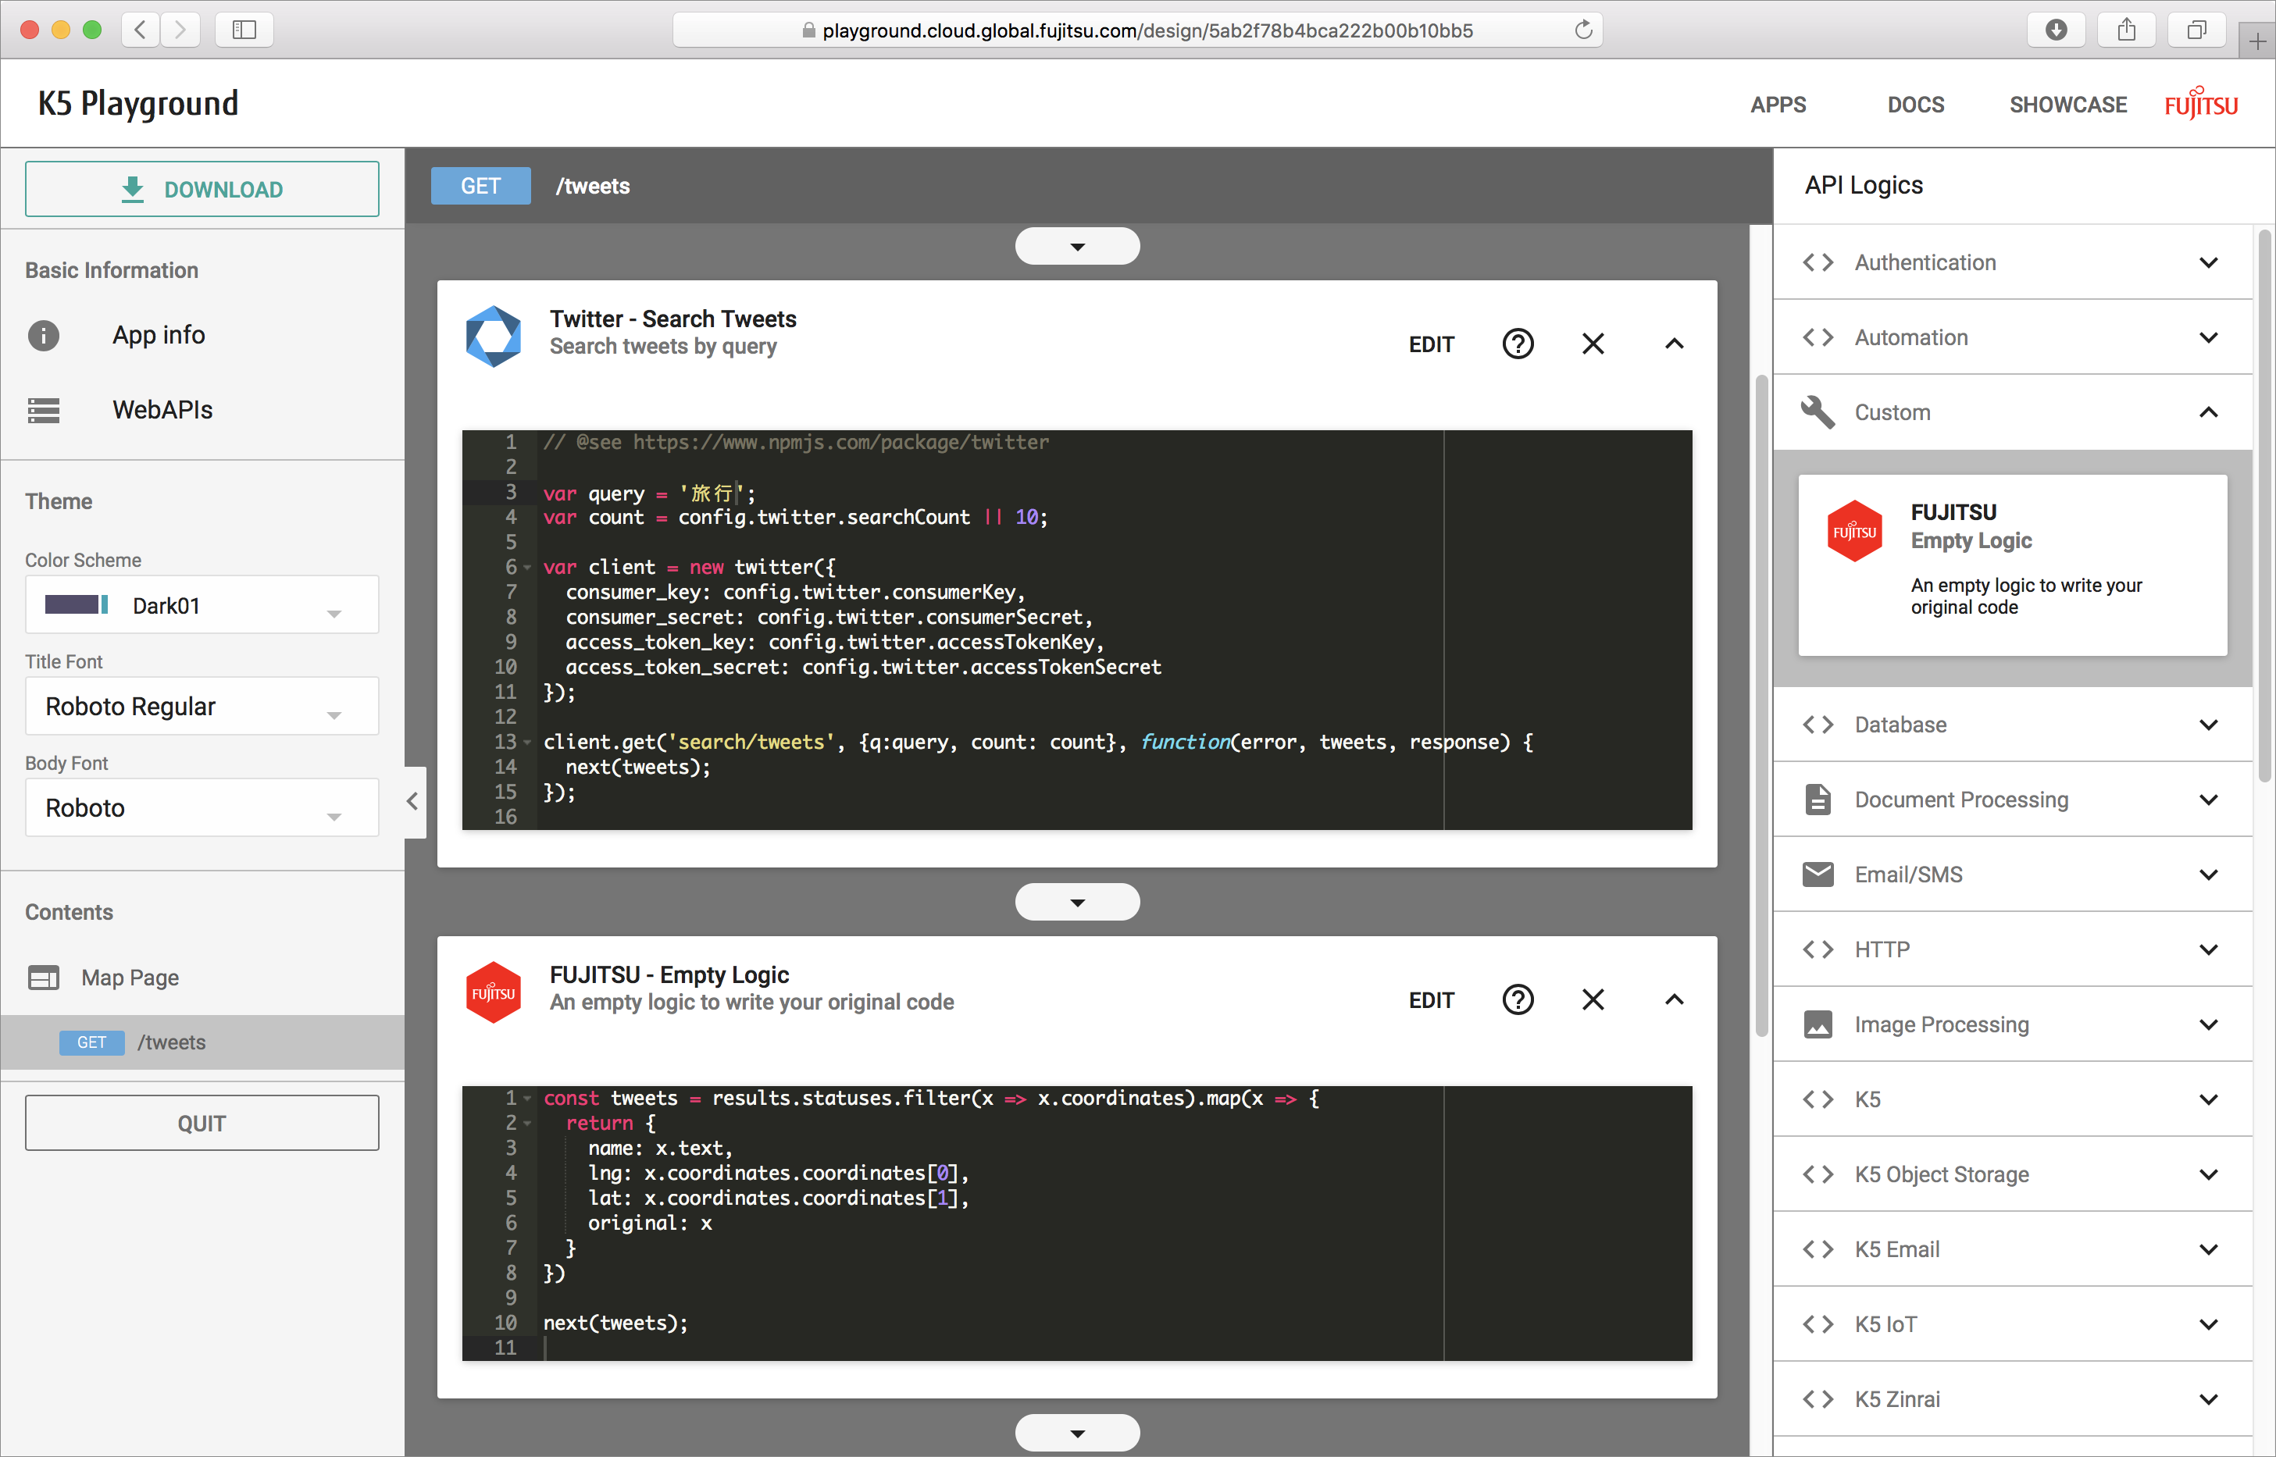Toggle fold arrow on line 6 of Twitter code
This screenshot has width=2276, height=1457.
(528, 568)
